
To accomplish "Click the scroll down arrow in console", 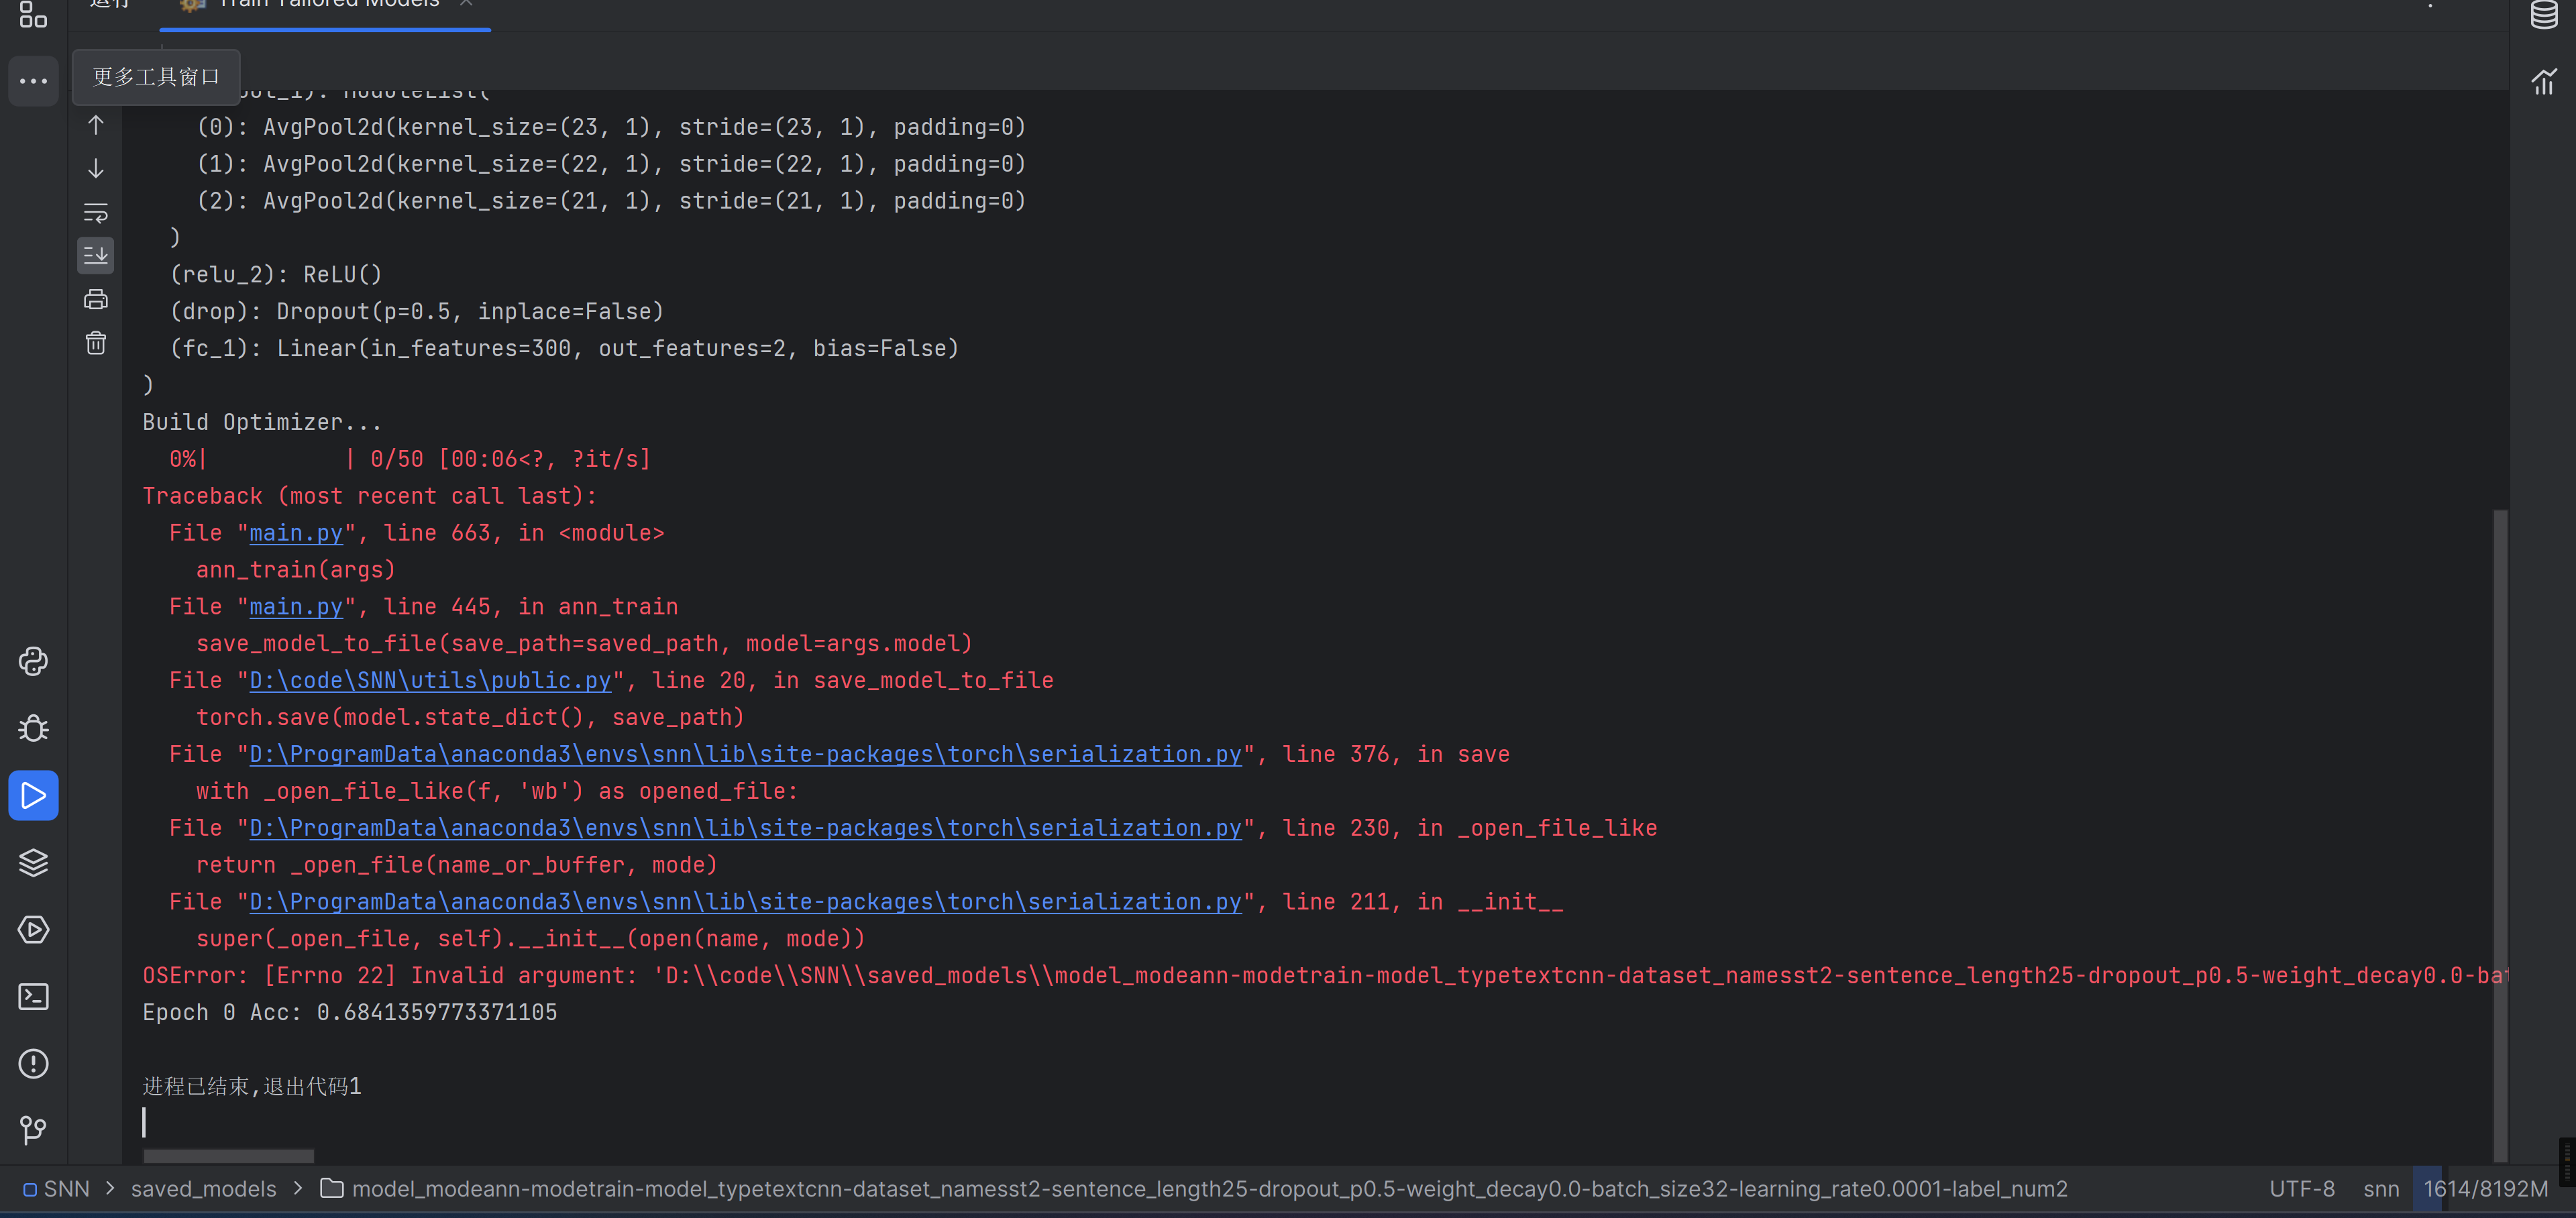I will tap(96, 168).
